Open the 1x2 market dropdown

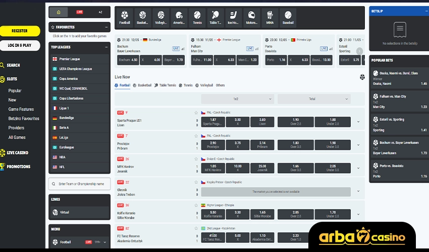[x=236, y=99]
